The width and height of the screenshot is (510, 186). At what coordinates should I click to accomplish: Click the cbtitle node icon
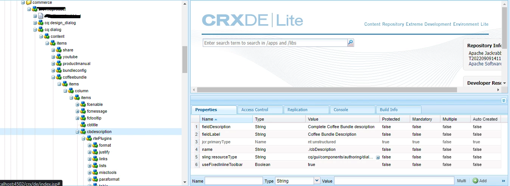tap(83, 125)
